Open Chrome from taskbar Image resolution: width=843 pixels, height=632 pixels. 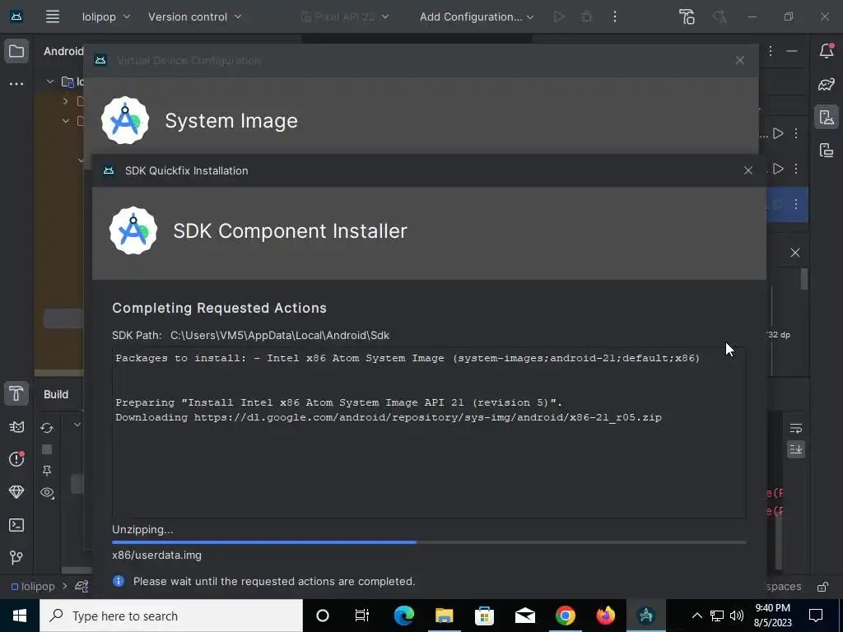565,616
